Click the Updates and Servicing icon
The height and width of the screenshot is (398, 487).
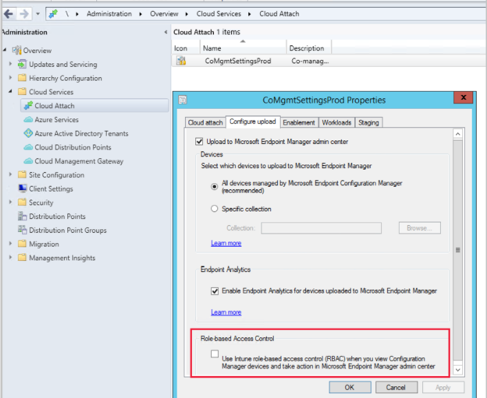coord(22,64)
